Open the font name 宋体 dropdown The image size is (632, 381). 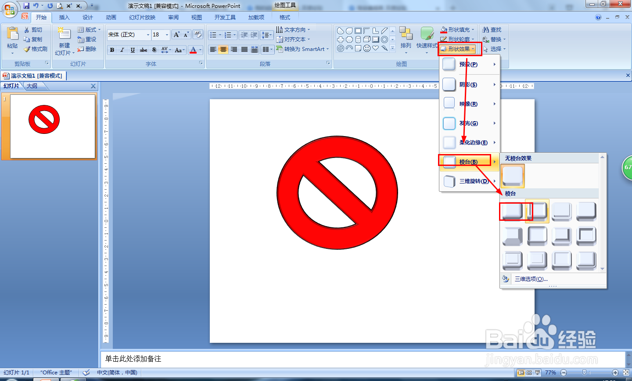click(x=148, y=35)
